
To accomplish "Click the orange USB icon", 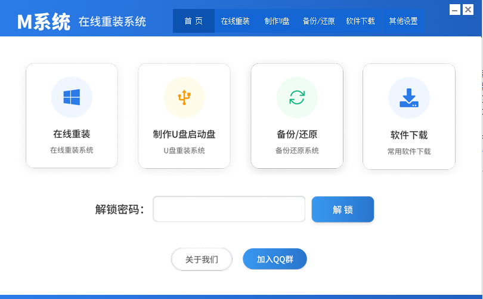I will pos(184,97).
